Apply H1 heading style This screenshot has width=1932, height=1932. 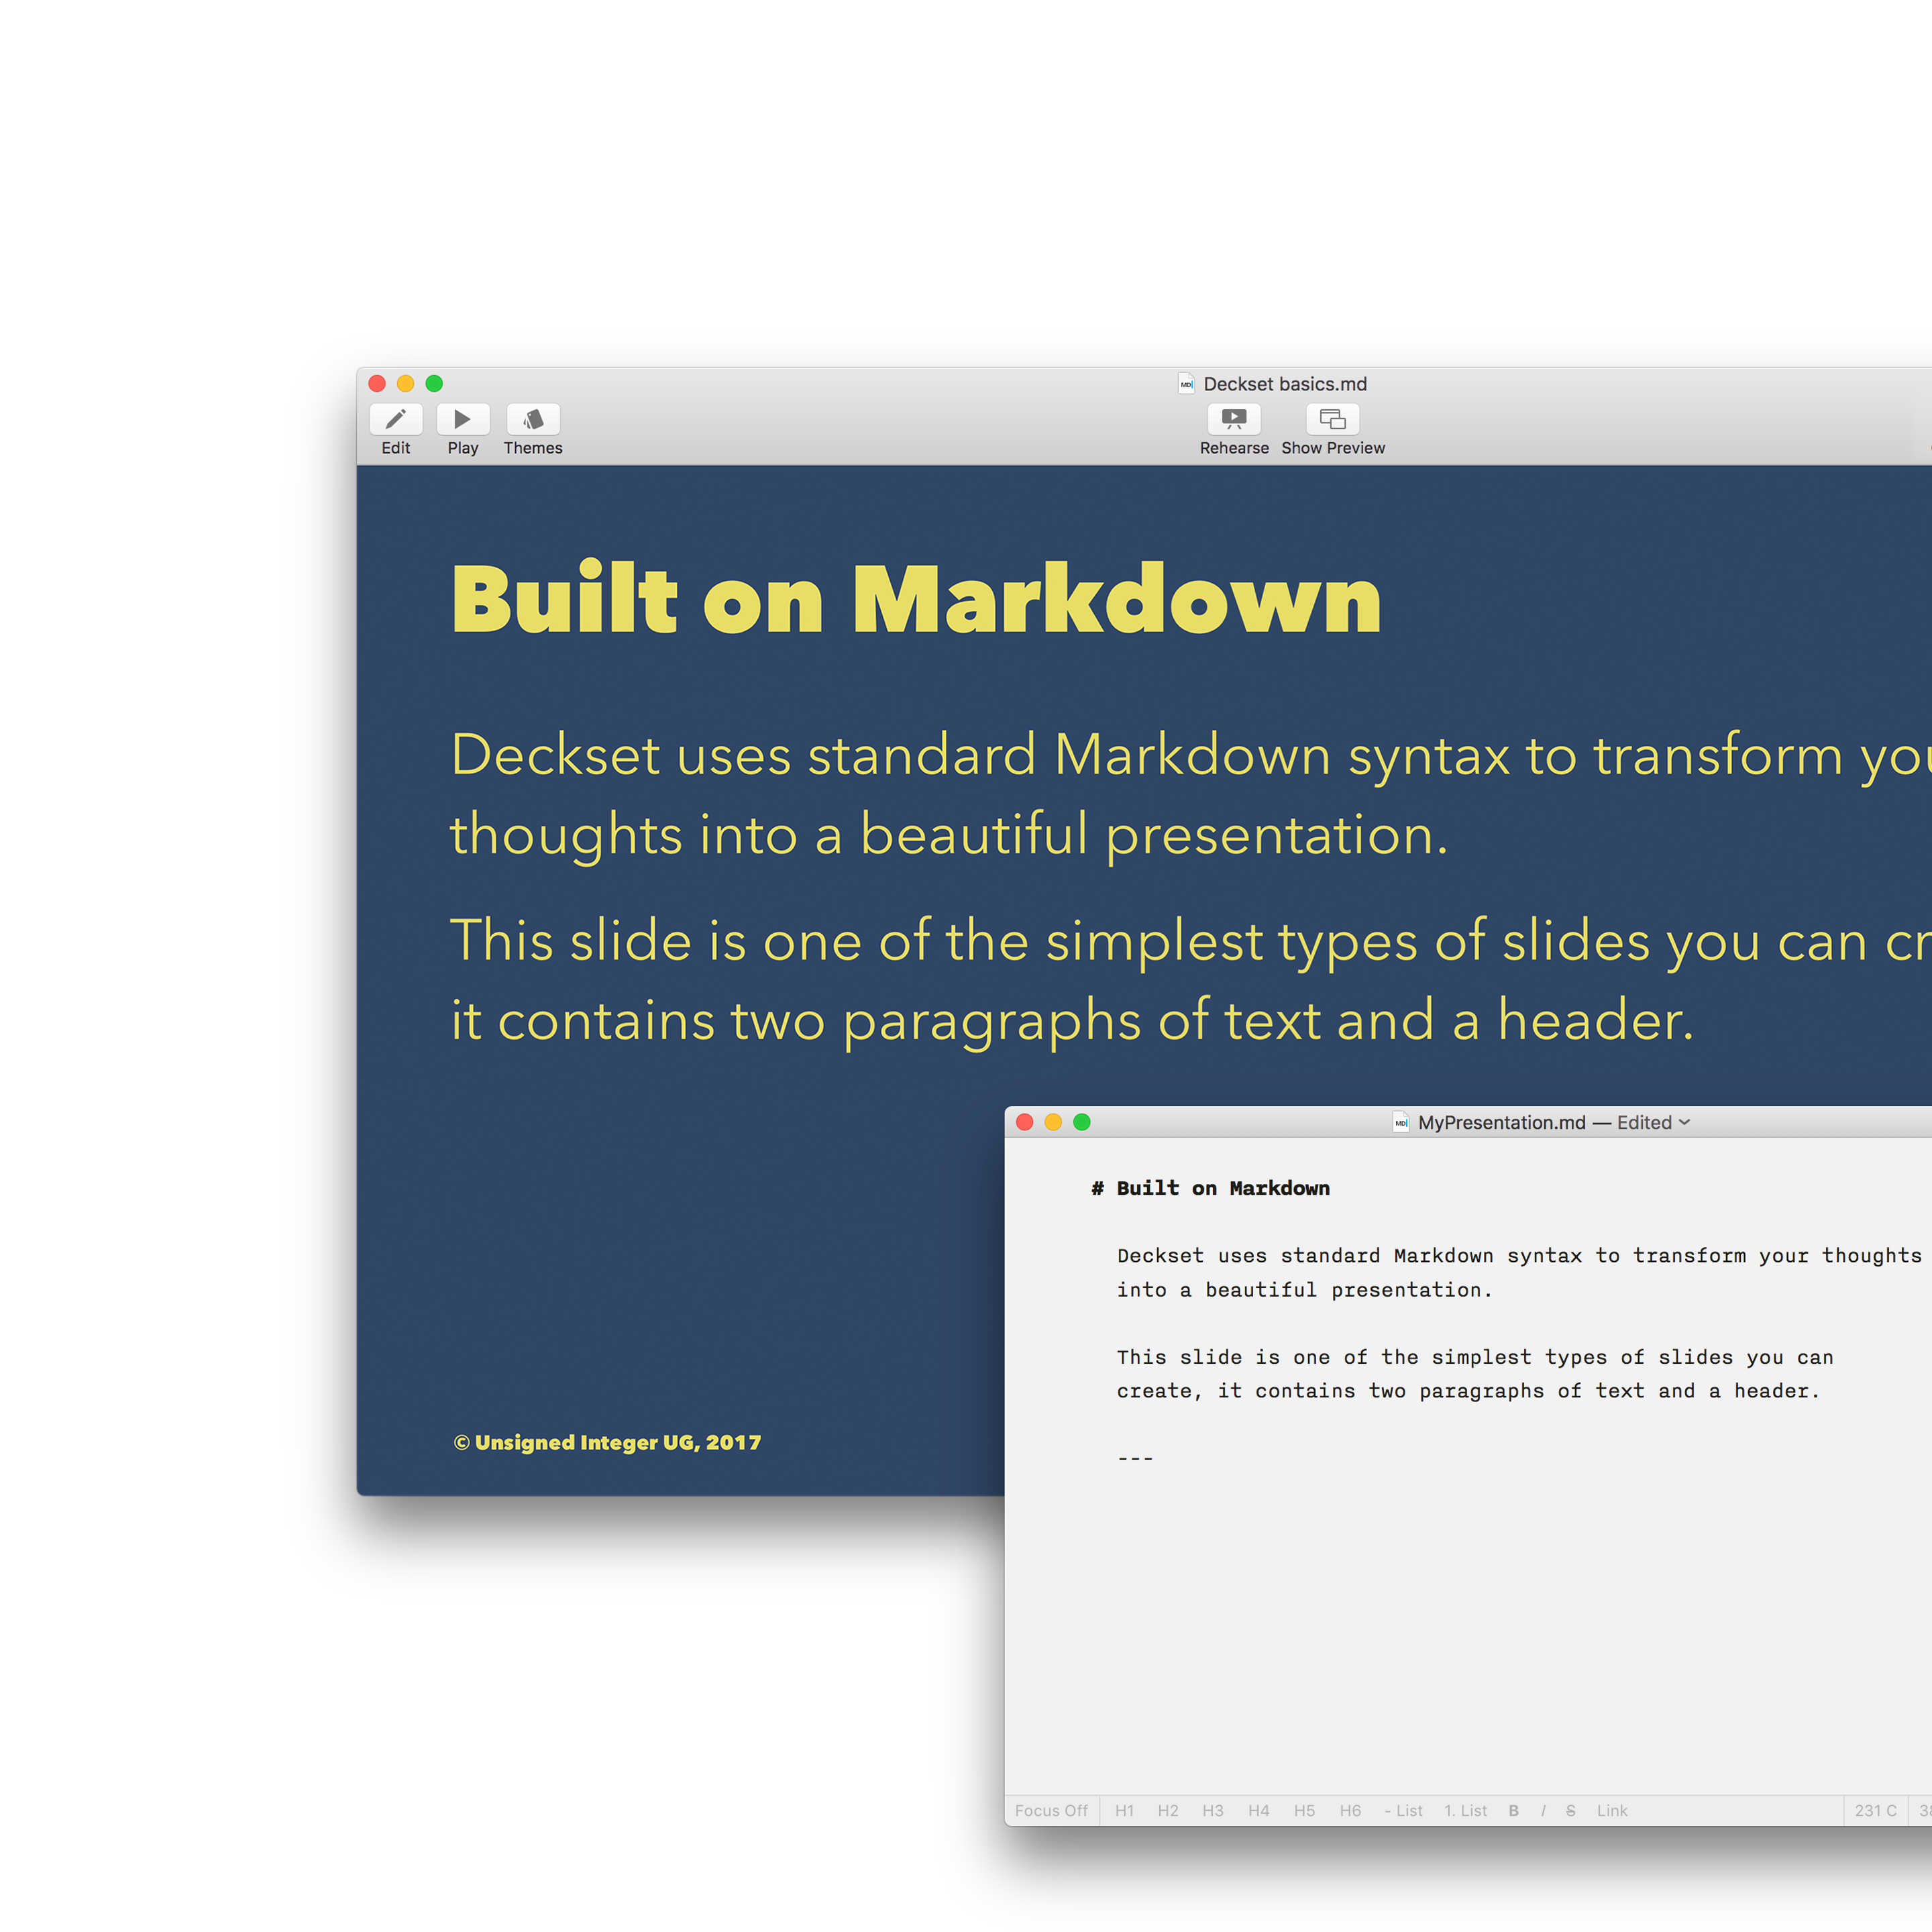[x=1124, y=1811]
